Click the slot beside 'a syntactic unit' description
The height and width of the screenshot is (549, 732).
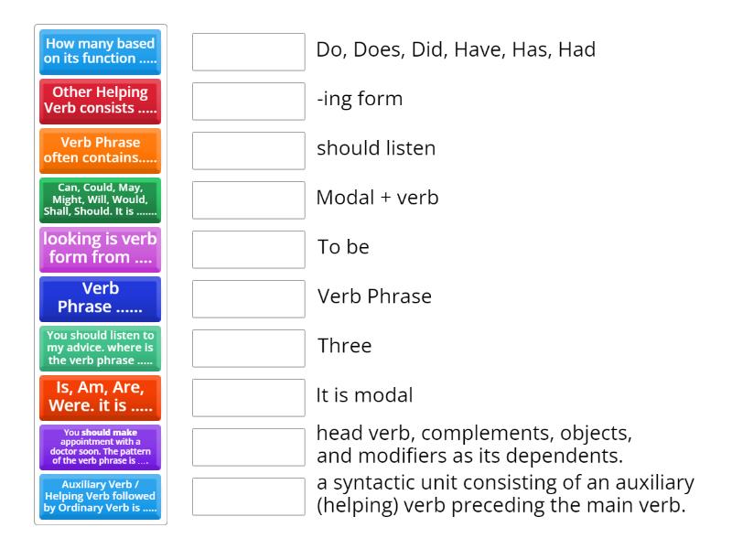pos(249,494)
